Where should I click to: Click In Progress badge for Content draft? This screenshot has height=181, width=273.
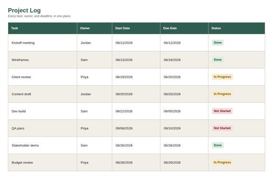[222, 94]
